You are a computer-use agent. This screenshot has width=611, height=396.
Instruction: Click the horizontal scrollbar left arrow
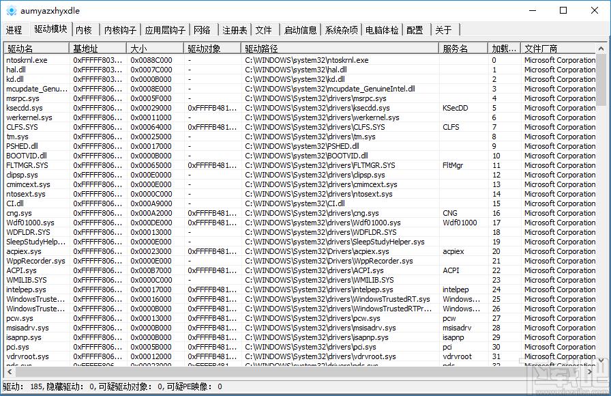point(10,372)
